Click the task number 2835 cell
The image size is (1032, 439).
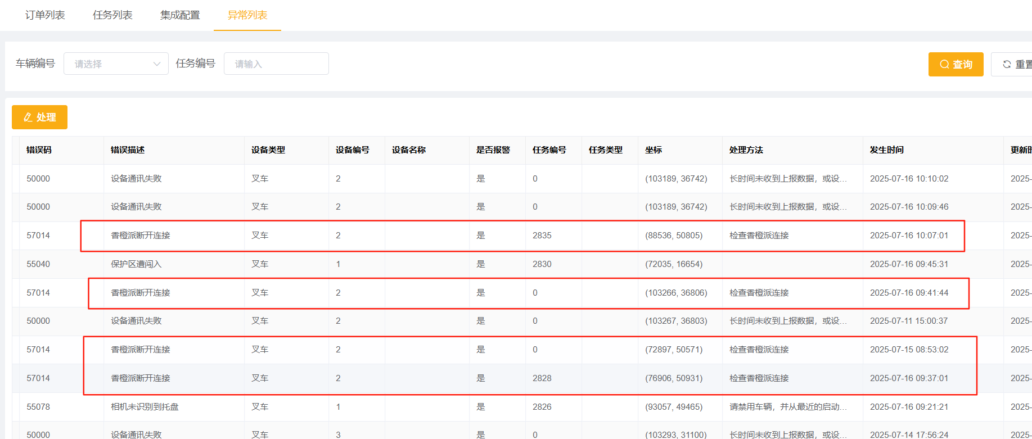(x=542, y=236)
